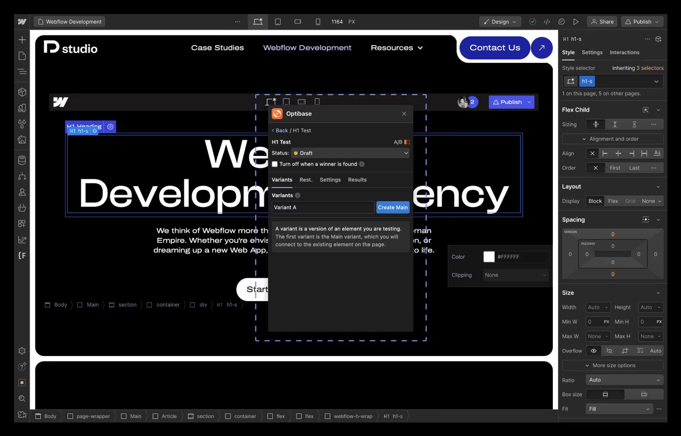681x436 pixels.
Task: Click the Width Auto size field
Action: coord(598,307)
